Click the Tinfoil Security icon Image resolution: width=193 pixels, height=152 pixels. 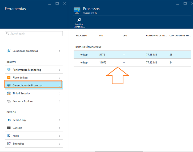tap(9, 93)
